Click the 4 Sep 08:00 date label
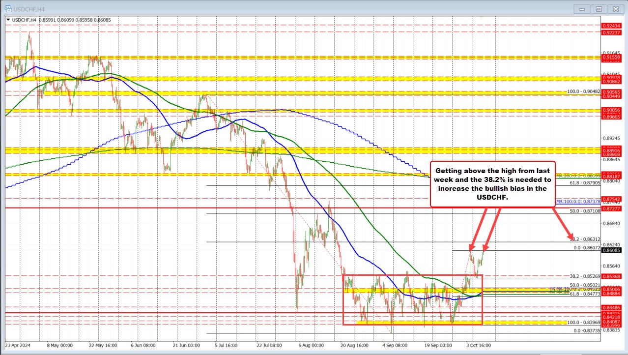Viewport: 628px width, 355px height. (396, 345)
